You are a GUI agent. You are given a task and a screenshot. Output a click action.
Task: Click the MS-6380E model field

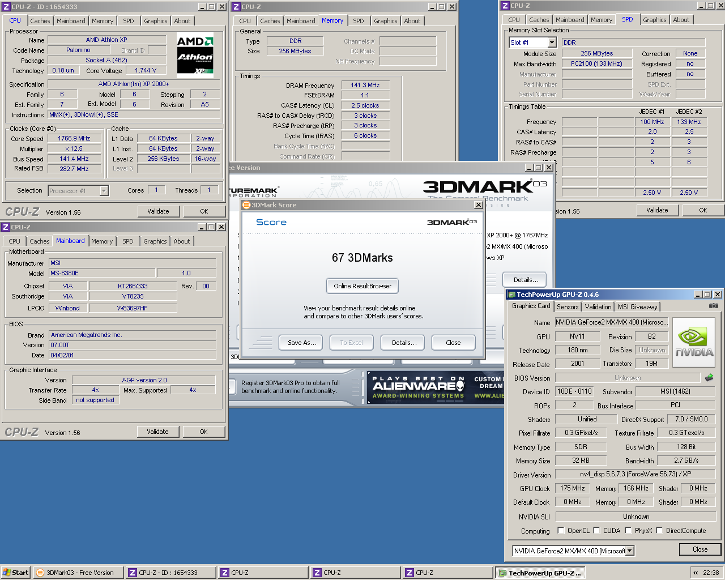[103, 273]
